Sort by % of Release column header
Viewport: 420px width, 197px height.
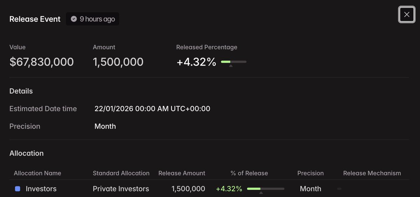tap(249, 173)
